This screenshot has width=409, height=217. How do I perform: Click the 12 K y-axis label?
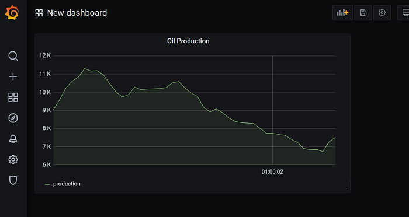[x=45, y=55]
